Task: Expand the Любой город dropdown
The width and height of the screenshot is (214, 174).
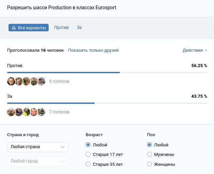Action: coord(37,161)
